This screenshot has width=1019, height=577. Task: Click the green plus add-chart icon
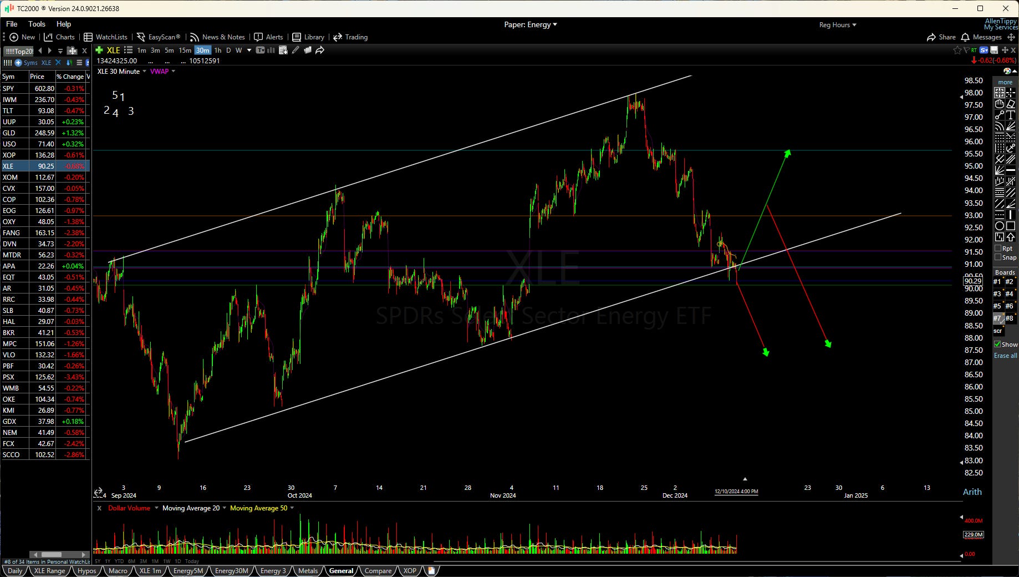point(99,50)
